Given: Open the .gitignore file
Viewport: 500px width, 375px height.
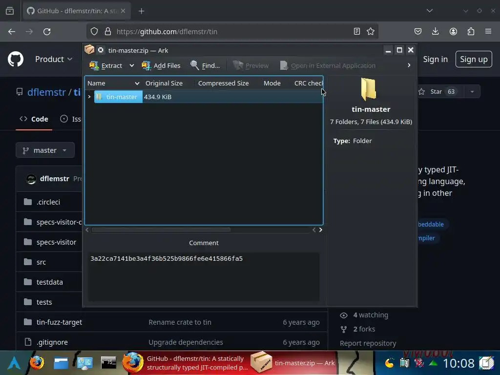Looking at the screenshot, I should point(52,342).
